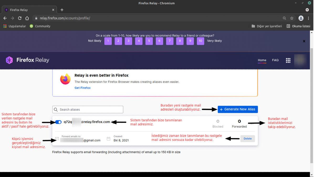The height and width of the screenshot is (177, 315).
Task: Open the browser profile avatar menu
Action: click(x=301, y=18)
